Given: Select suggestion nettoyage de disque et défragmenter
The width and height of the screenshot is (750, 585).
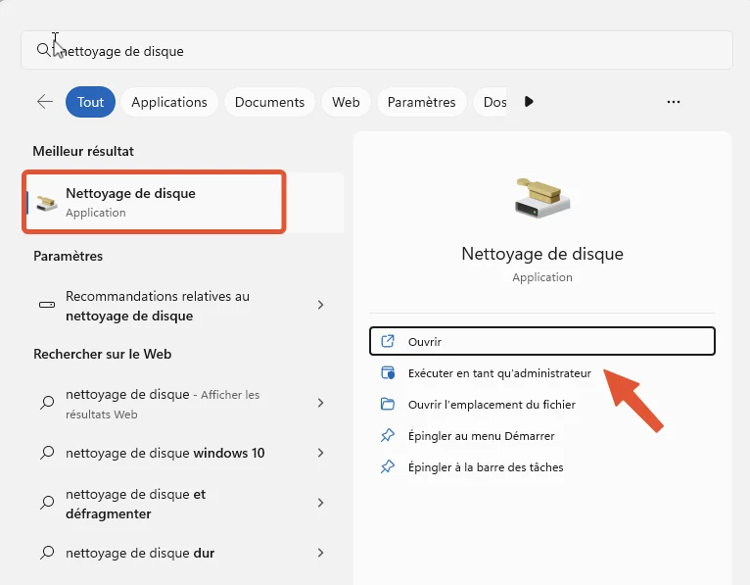Looking at the screenshot, I should [184, 504].
